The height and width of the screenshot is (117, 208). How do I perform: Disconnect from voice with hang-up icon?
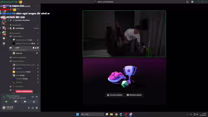tap(37, 97)
